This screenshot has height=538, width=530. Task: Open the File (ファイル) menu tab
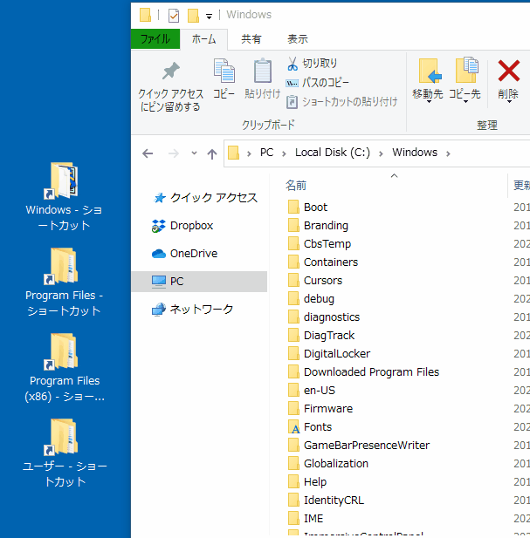point(155,39)
